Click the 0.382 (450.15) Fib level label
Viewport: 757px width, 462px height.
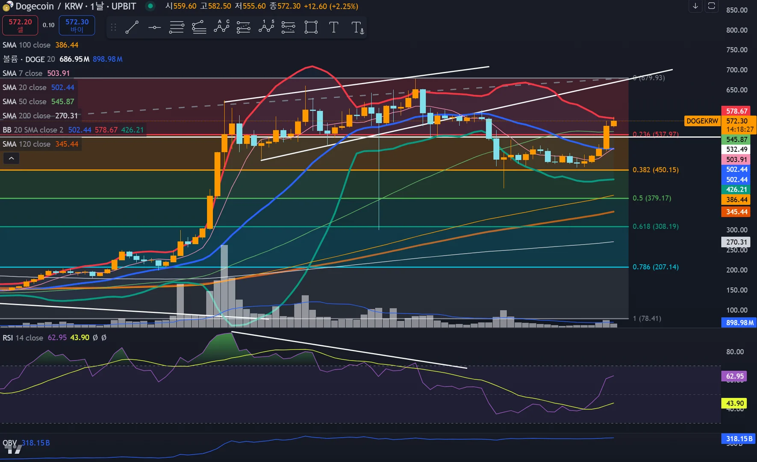coord(655,170)
